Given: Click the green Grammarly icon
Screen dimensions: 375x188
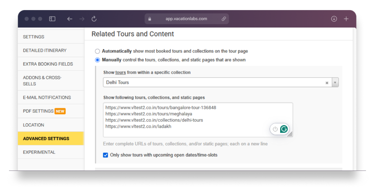Looking at the screenshot, I should click(x=284, y=129).
